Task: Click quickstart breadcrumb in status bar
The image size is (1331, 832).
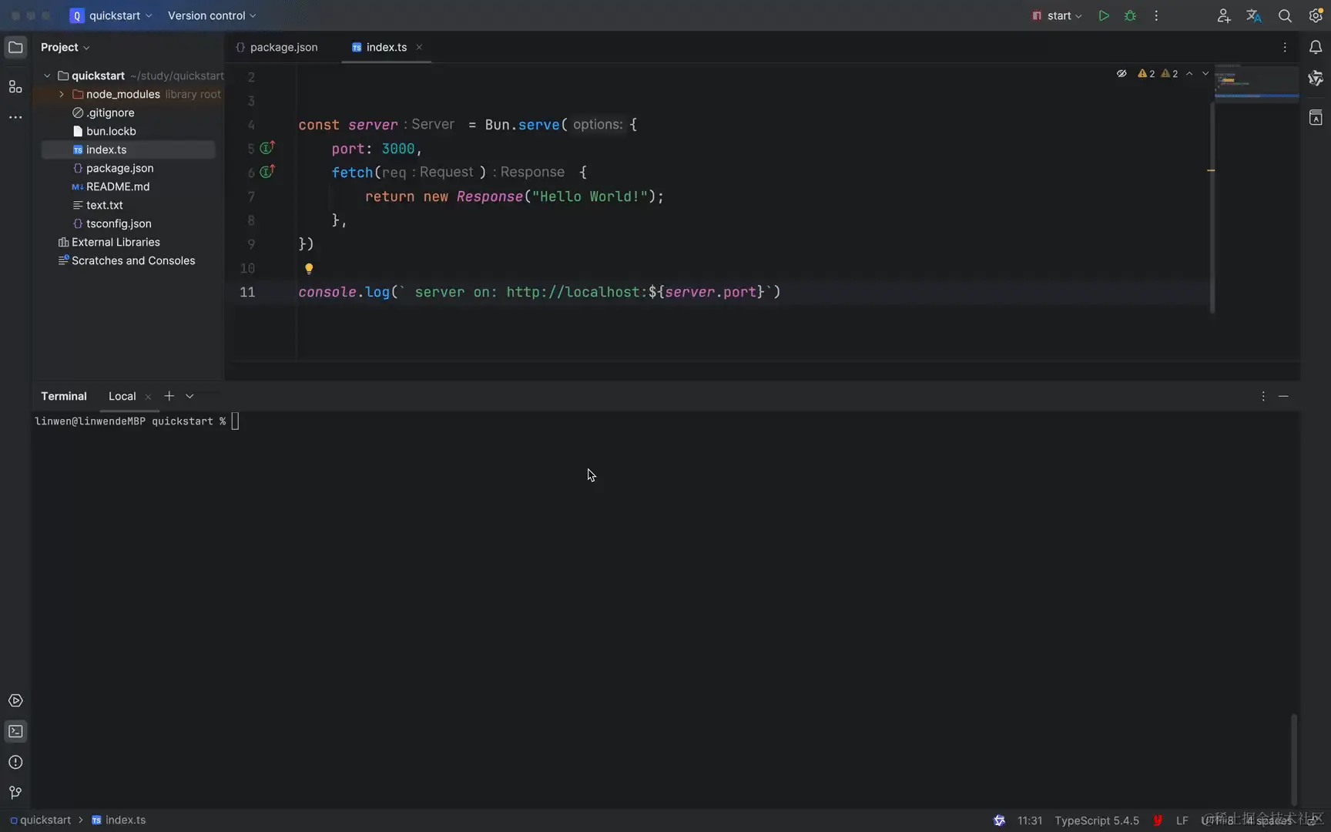Action: (40, 820)
